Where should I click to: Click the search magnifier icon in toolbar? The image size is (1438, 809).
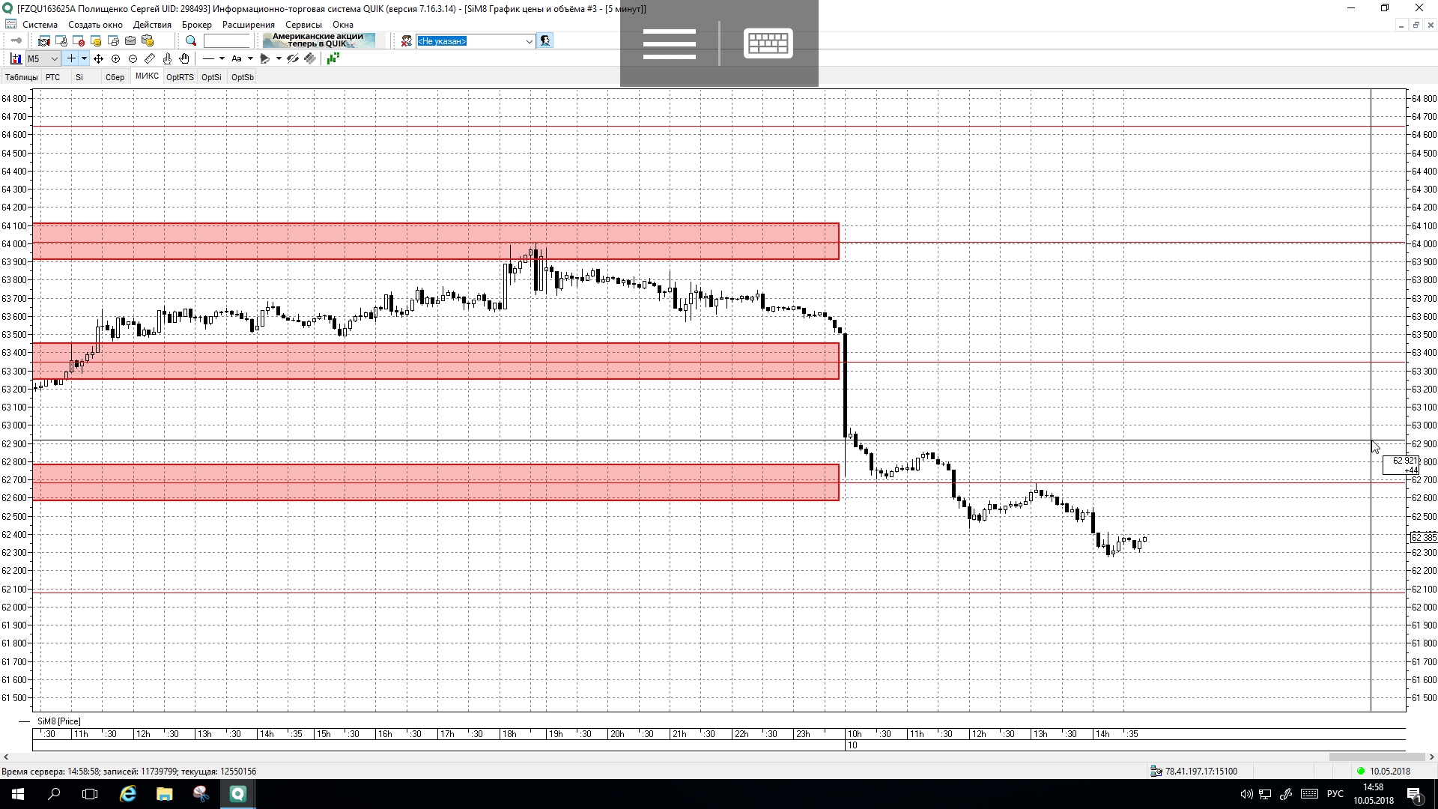coord(191,41)
